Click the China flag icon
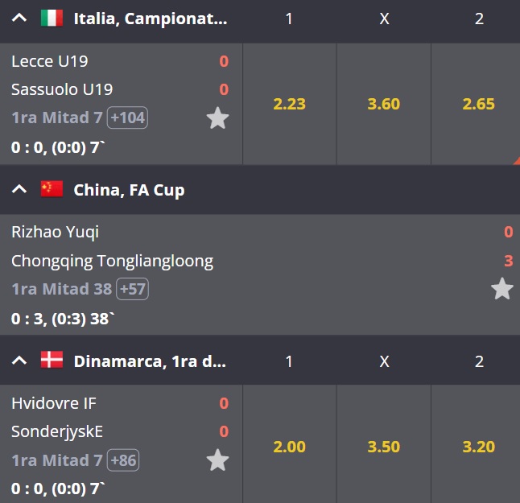520x503 pixels. click(52, 189)
